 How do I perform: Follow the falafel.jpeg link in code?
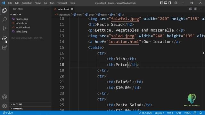point(125,19)
